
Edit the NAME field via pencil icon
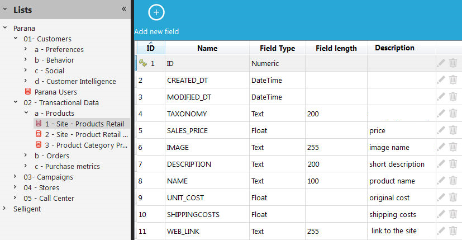pos(441,181)
